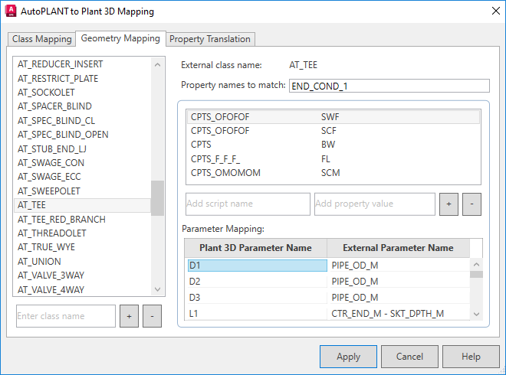Click the Enter class name input

click(66, 316)
